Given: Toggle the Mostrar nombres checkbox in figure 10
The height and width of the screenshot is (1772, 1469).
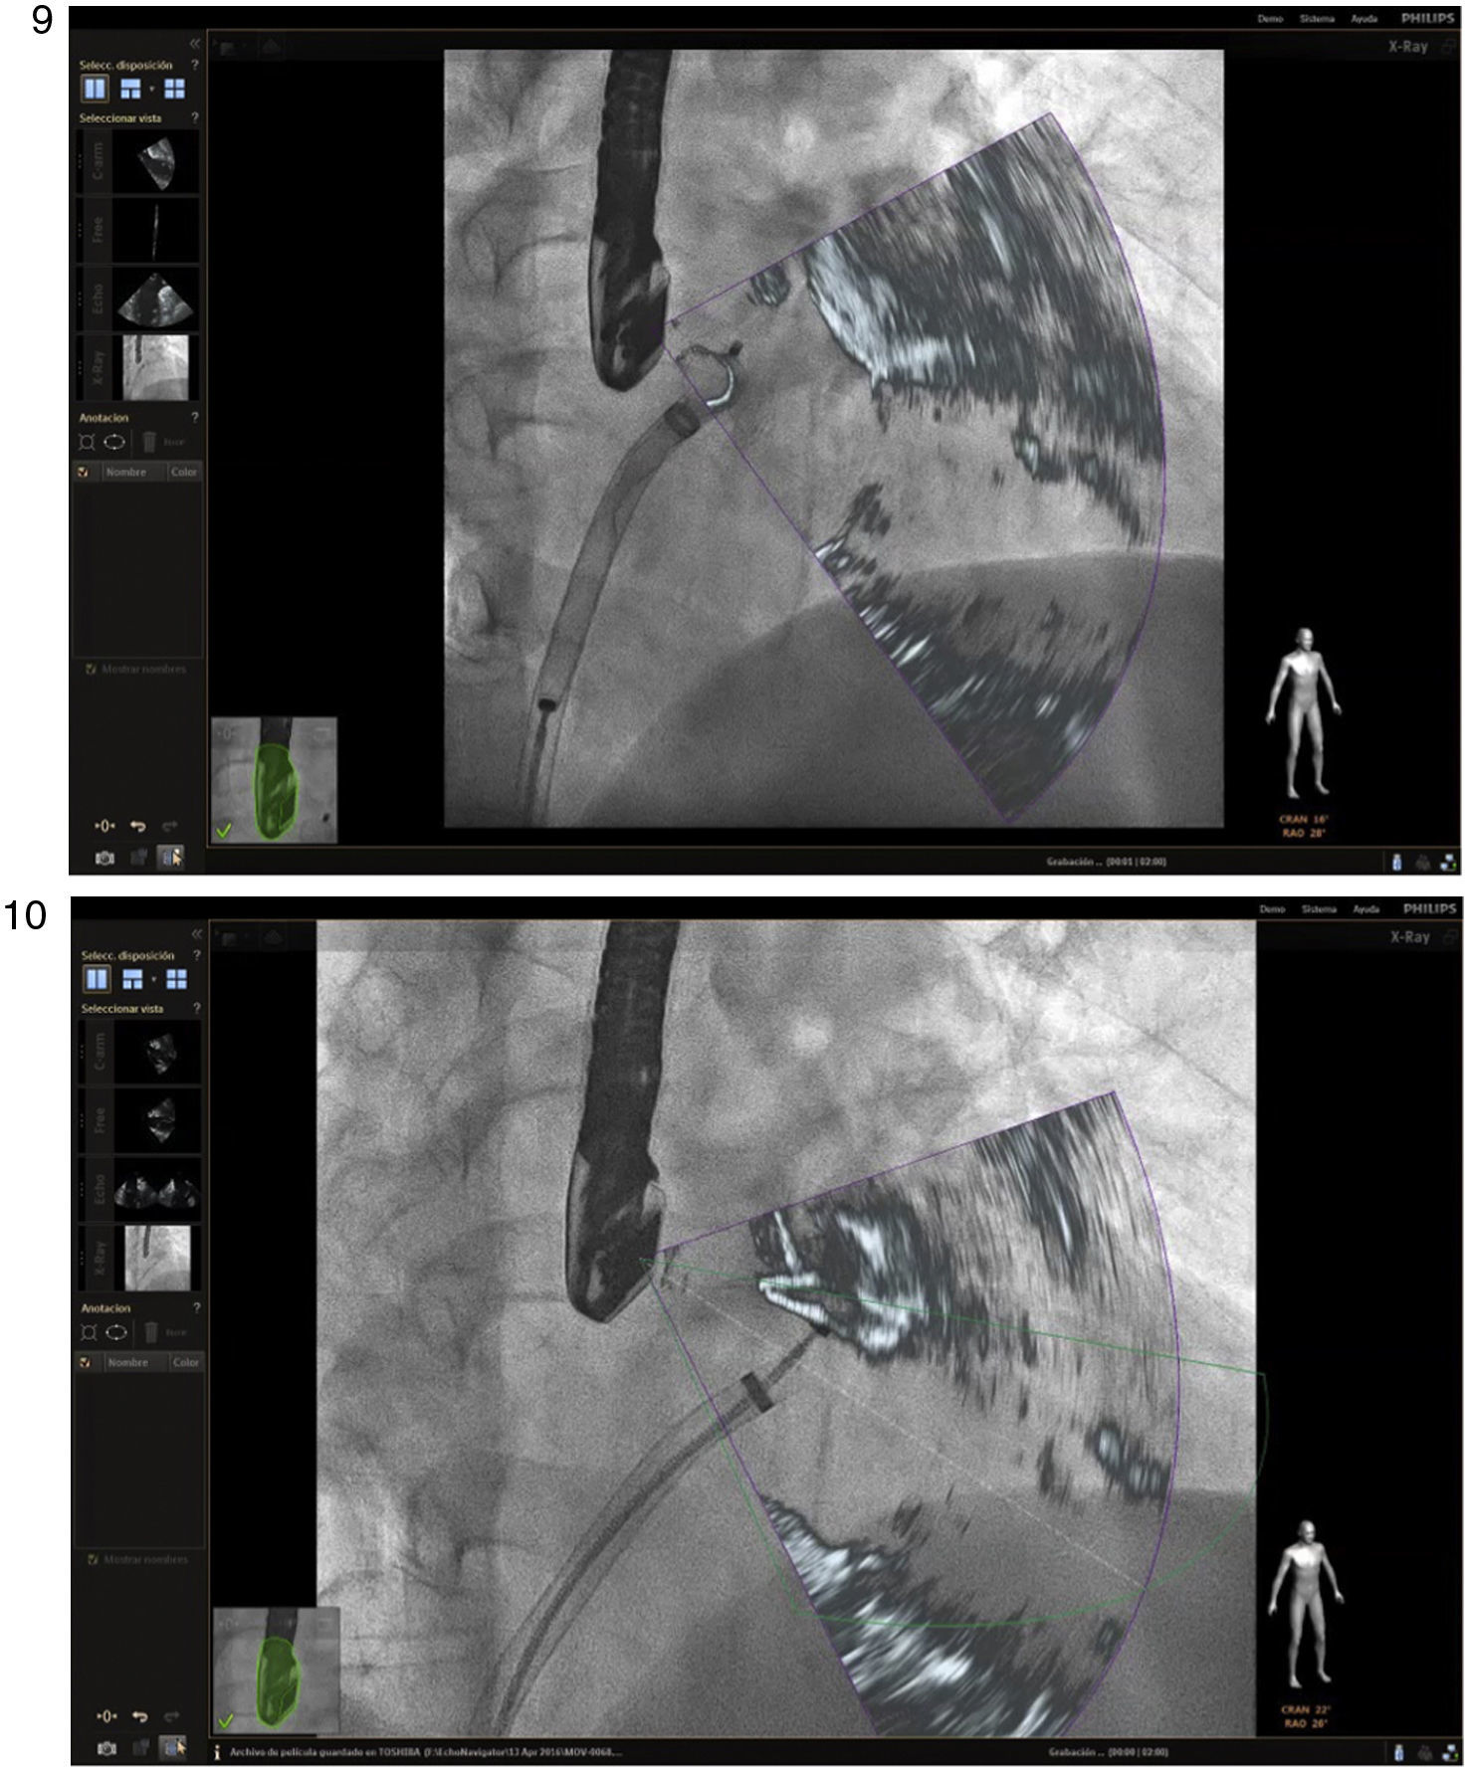Looking at the screenshot, I should (x=94, y=1560).
